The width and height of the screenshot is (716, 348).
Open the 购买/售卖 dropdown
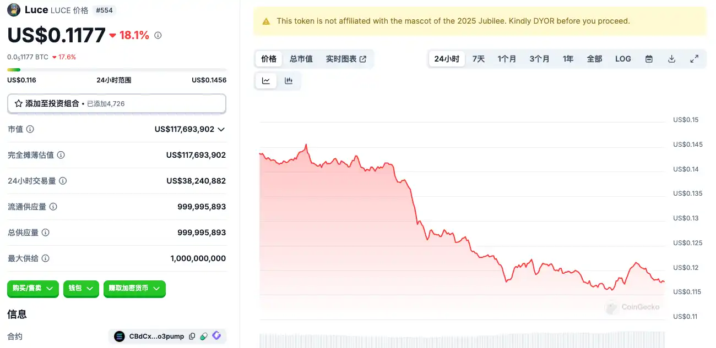point(33,288)
